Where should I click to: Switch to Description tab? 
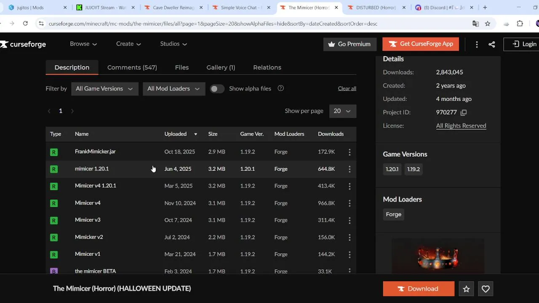coord(72,67)
